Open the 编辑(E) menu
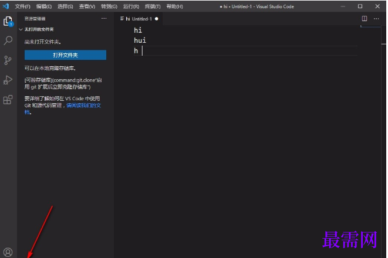This screenshot has height=258, width=388. coord(44,6)
